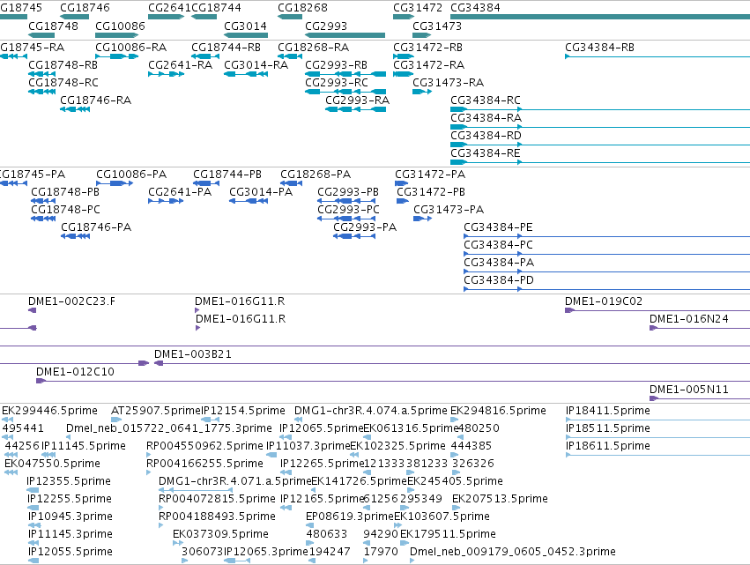The height and width of the screenshot is (565, 750).
Task: Click the CG3014 gene bar
Action: [246, 35]
